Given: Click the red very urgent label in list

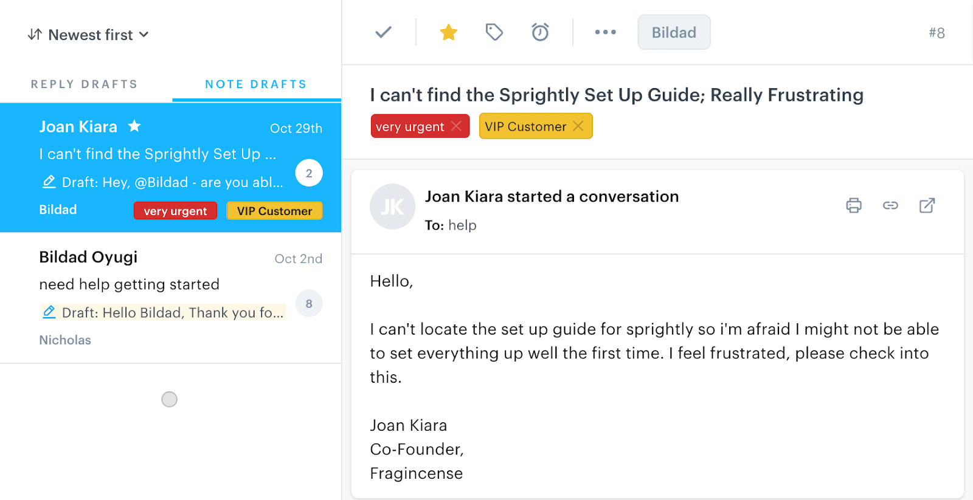Looking at the screenshot, I should click(175, 211).
